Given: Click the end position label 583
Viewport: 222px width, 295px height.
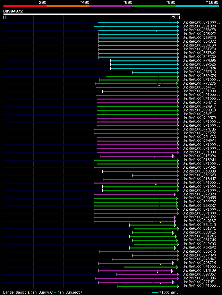Looking at the screenshot, I should tap(175, 17).
